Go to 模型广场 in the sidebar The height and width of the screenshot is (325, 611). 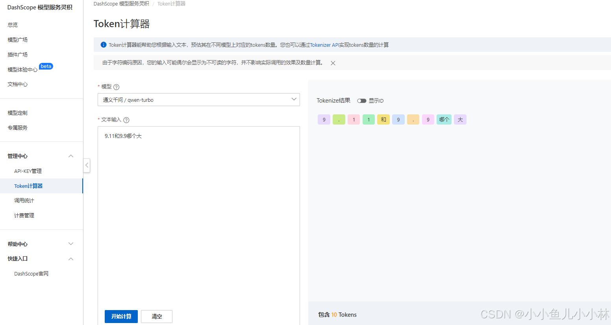[x=18, y=40]
